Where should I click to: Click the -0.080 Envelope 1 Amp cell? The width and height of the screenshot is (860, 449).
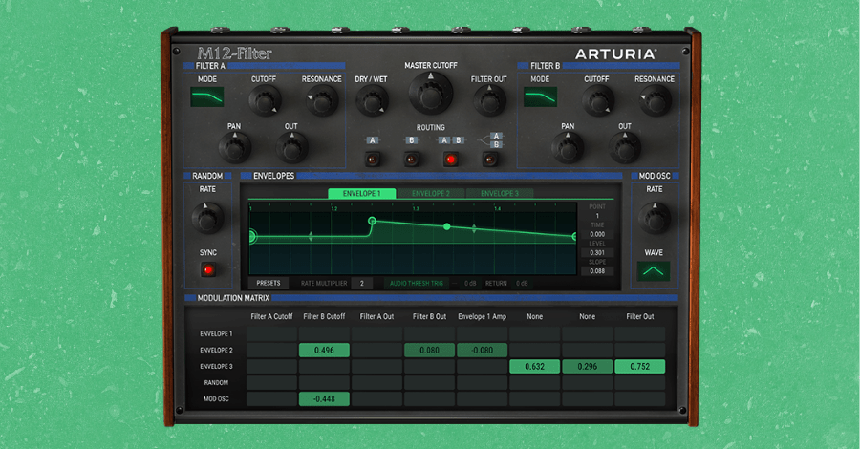pos(483,351)
